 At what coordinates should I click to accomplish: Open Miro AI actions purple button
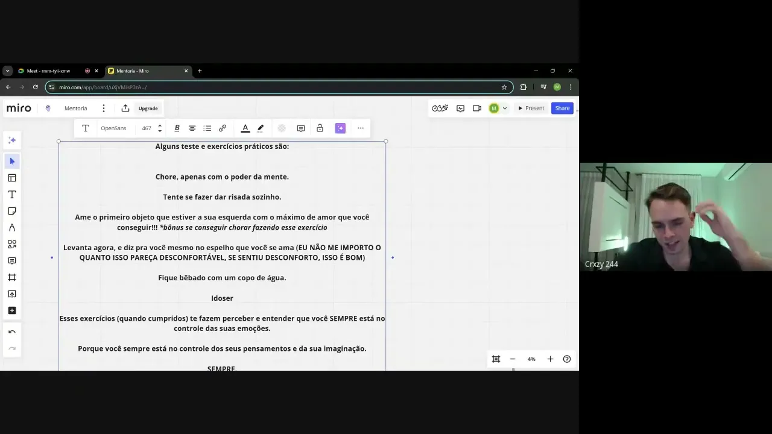[340, 128]
